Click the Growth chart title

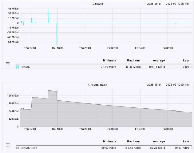[98, 4]
